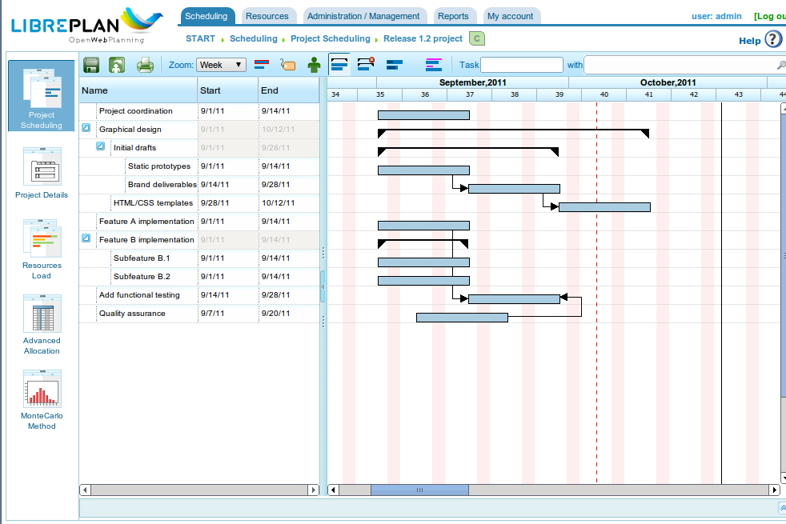
Task: Open the Reports tab
Action: click(x=453, y=16)
